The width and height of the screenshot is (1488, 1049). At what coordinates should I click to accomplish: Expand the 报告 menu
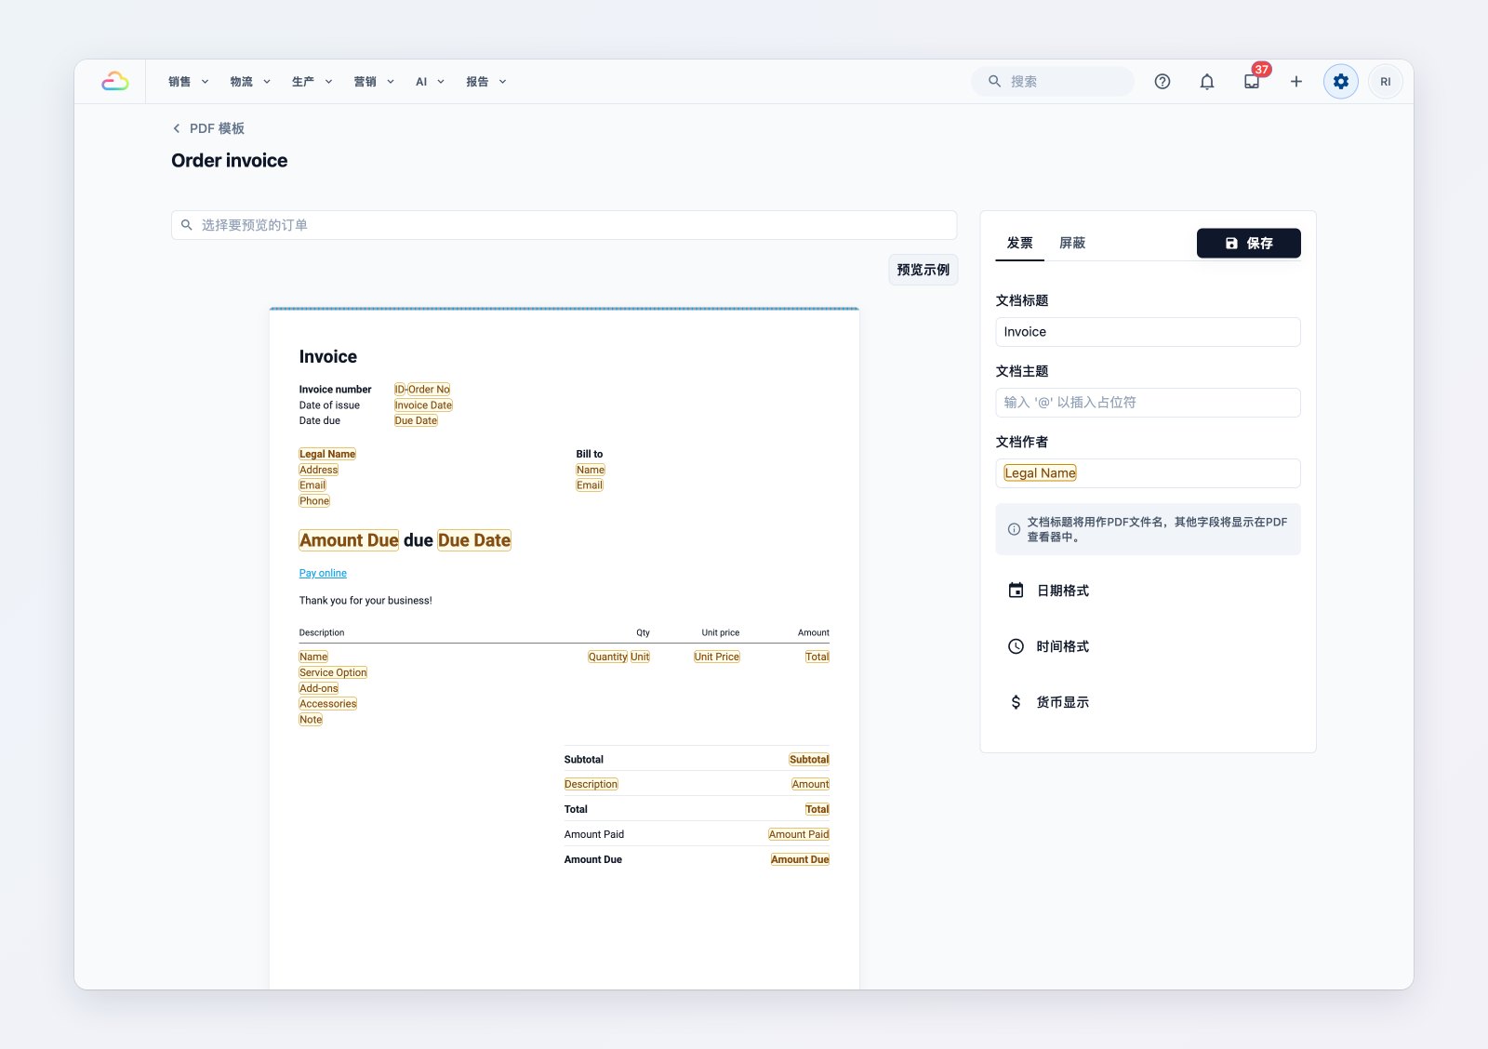486,82
